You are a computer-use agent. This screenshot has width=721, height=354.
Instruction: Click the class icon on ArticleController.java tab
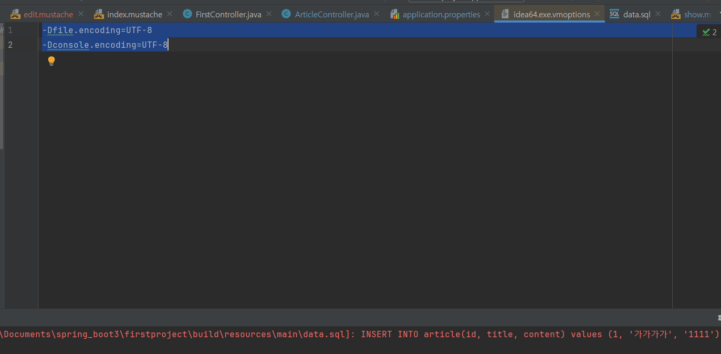[x=286, y=14]
